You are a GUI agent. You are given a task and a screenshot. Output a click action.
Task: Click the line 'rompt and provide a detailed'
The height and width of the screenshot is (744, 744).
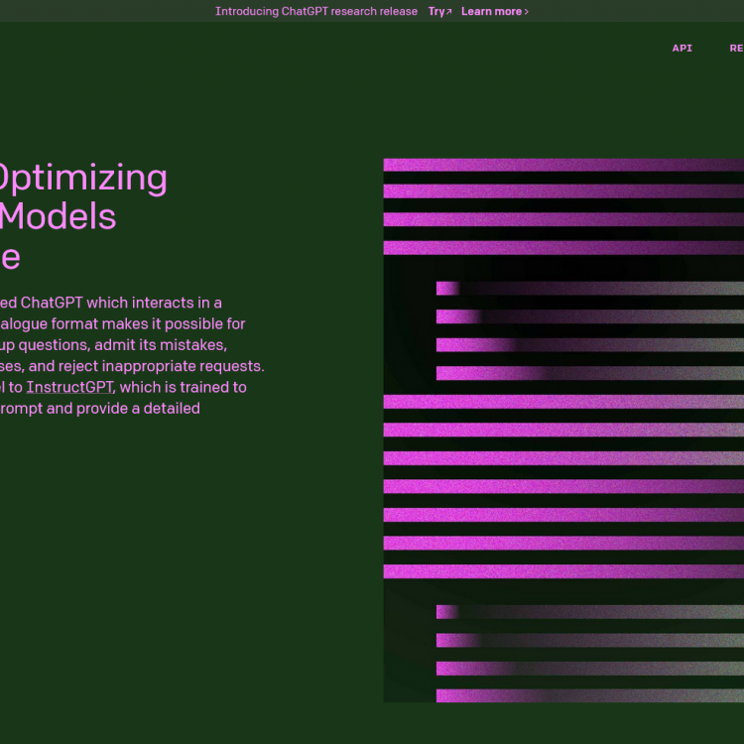click(x=99, y=409)
